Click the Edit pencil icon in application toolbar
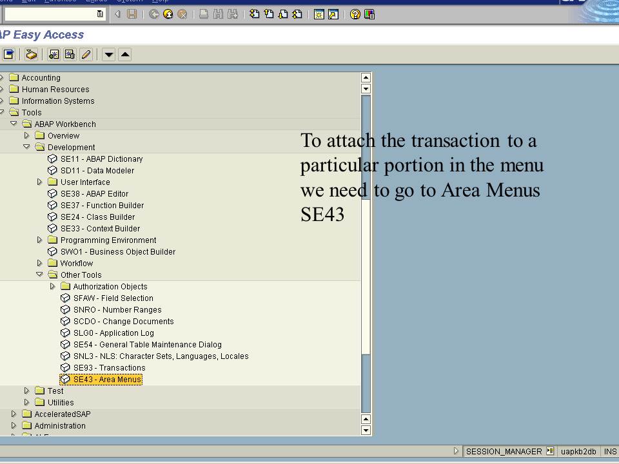Viewport: 619px width, 464px height. (86, 54)
